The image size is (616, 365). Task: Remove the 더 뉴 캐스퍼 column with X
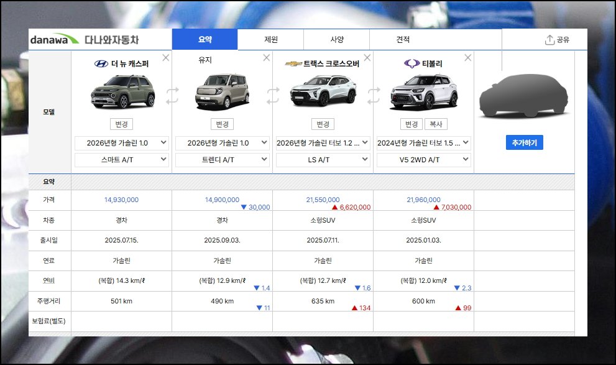tap(166, 58)
